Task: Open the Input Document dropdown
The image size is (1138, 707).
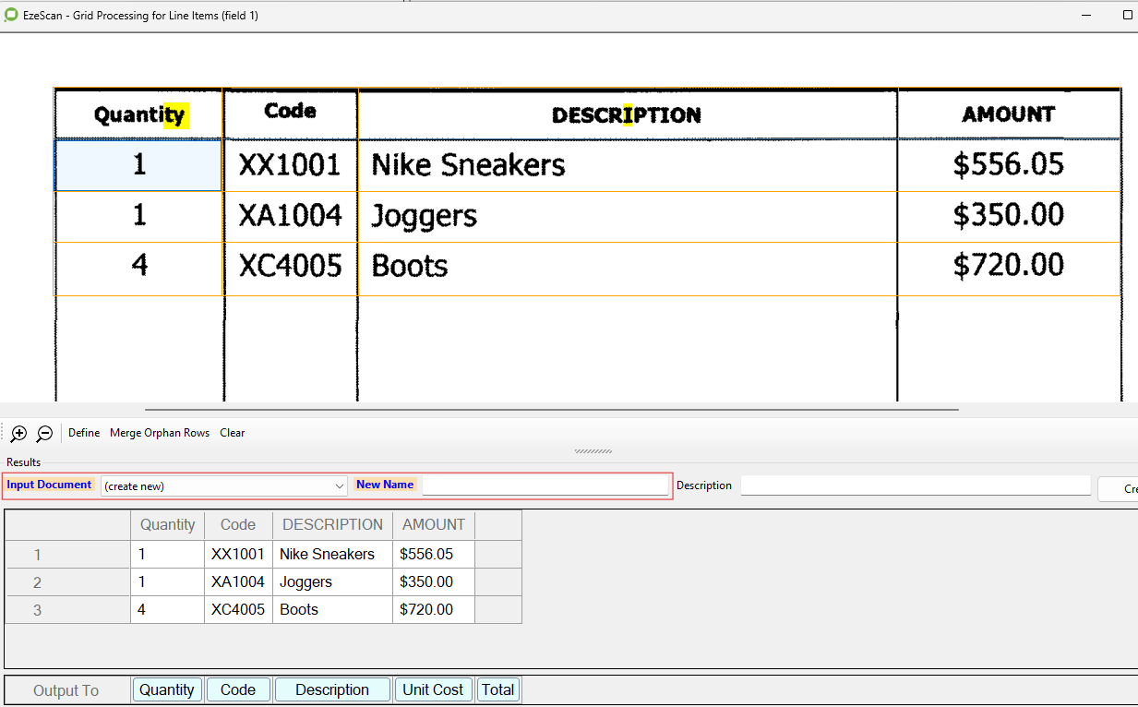Action: pos(224,485)
